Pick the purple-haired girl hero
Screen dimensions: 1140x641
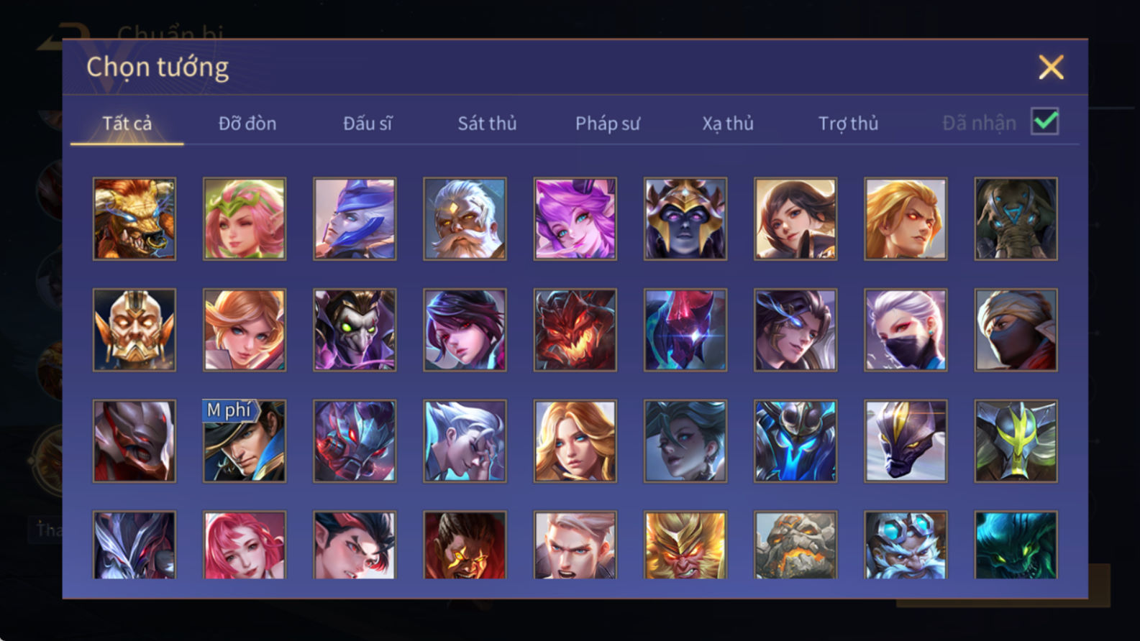tap(575, 219)
